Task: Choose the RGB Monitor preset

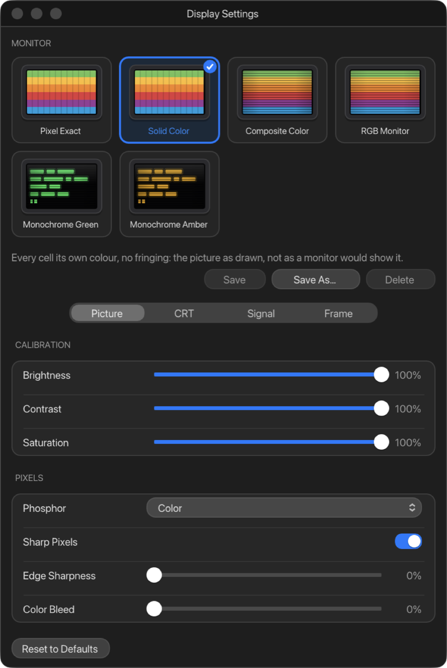Action: [385, 100]
